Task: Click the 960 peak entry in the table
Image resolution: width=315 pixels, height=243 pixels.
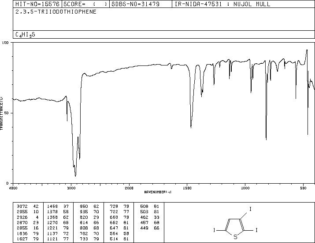Action: [x=84, y=207]
